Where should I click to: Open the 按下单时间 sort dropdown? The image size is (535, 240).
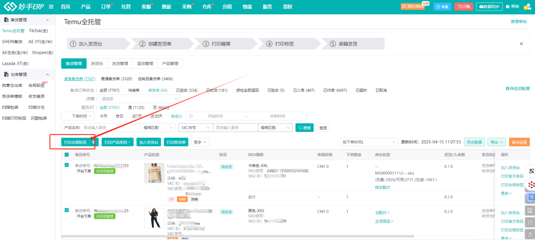[x=369, y=142]
